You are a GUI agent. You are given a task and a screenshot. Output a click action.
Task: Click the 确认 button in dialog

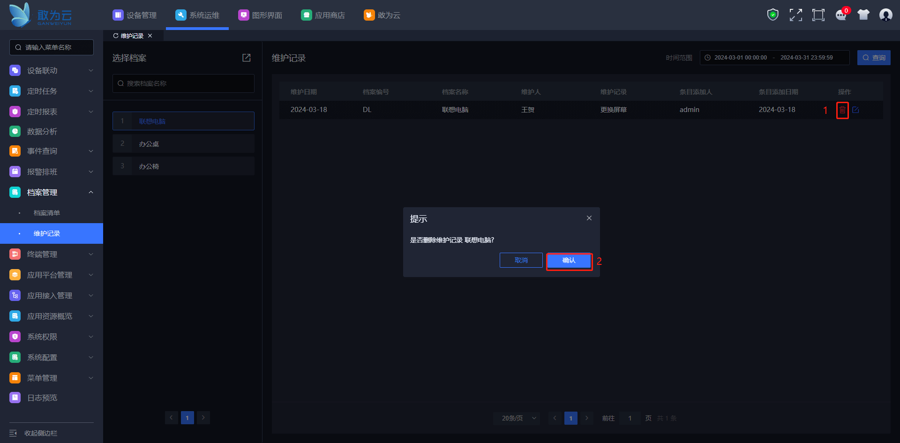coord(569,261)
